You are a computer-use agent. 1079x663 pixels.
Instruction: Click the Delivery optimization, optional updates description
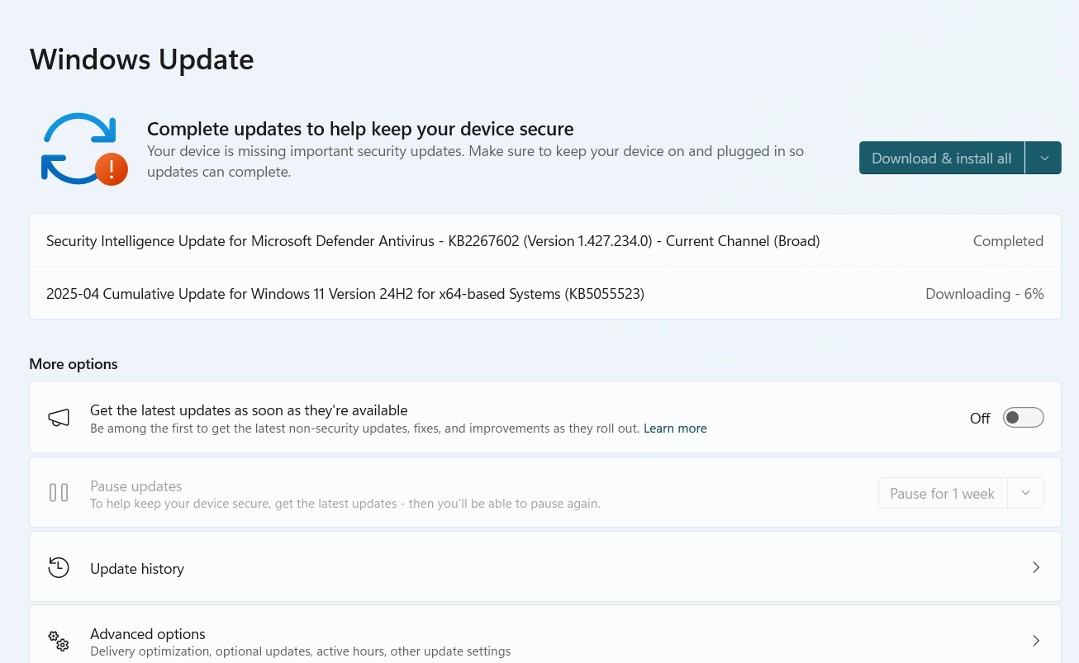pyautogui.click(x=300, y=651)
